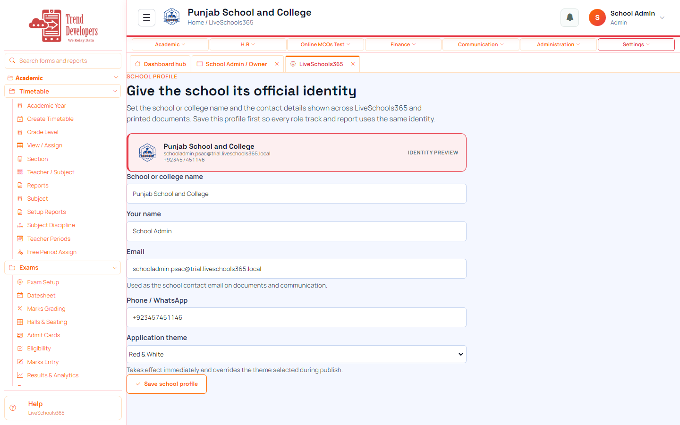
Task: Click the IDENTITY PREVIEW label
Action: pyautogui.click(x=433, y=153)
